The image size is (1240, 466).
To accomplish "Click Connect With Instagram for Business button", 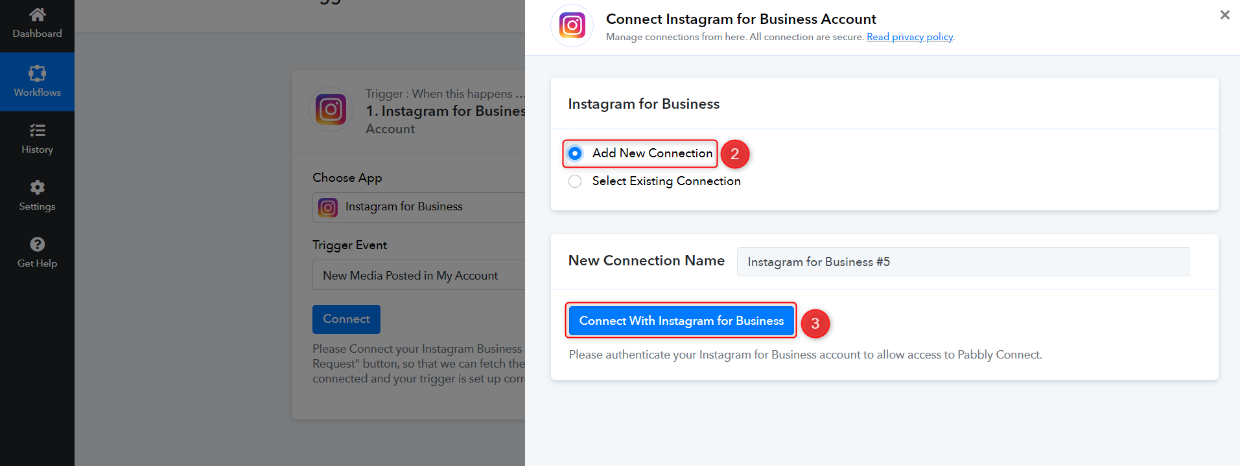I will pos(681,321).
